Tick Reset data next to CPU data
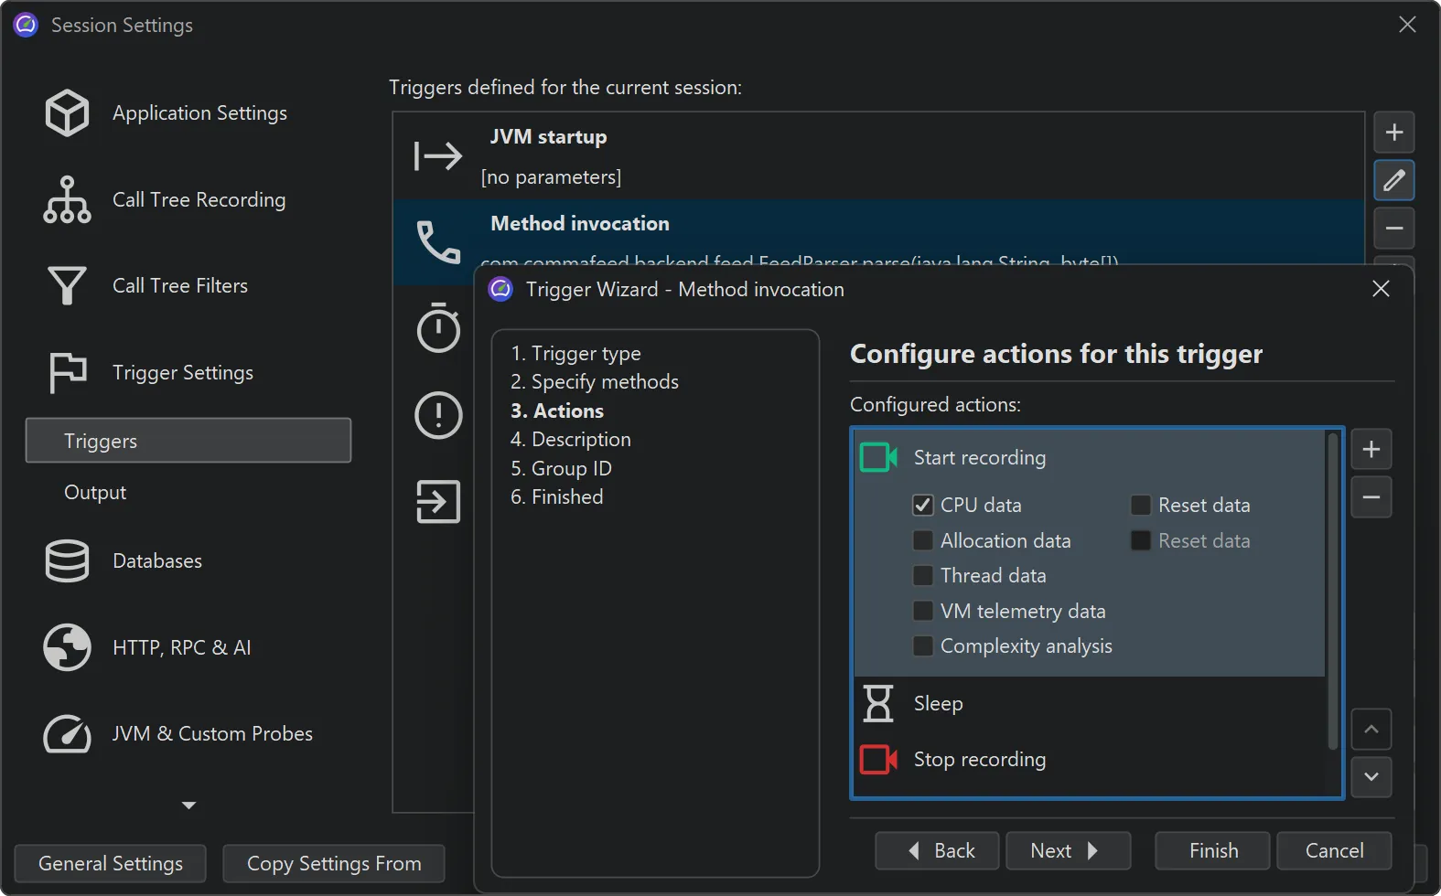The height and width of the screenshot is (896, 1441). [1140, 505]
